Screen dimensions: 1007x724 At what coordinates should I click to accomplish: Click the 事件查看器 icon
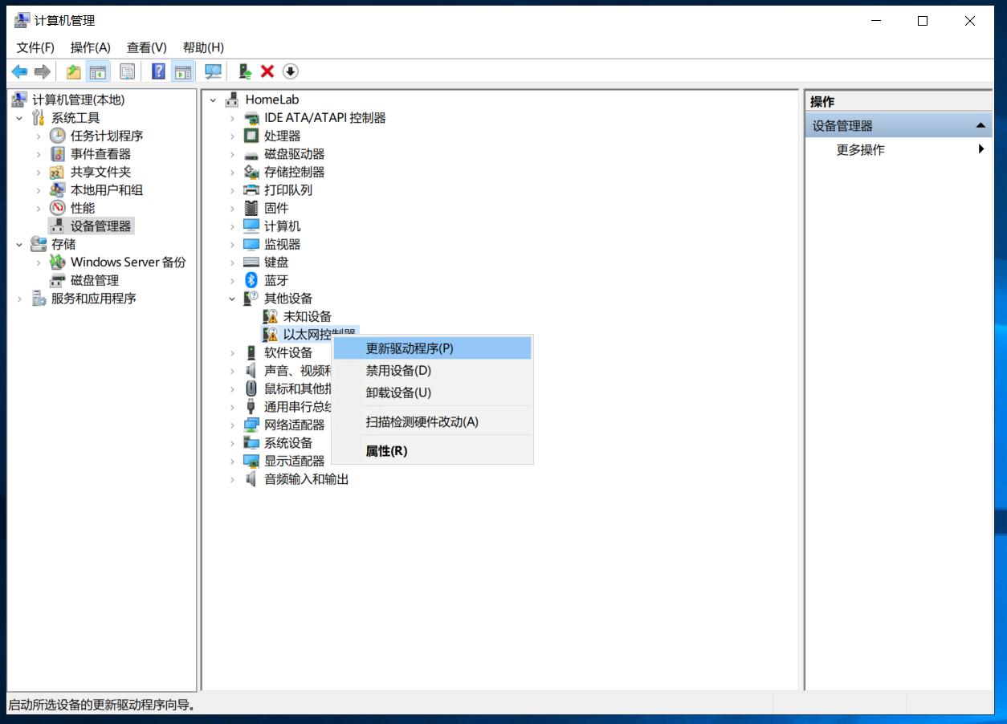[x=58, y=154]
